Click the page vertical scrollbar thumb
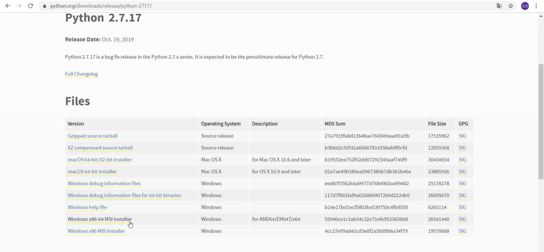The width and height of the screenshot is (544, 252). (541, 122)
